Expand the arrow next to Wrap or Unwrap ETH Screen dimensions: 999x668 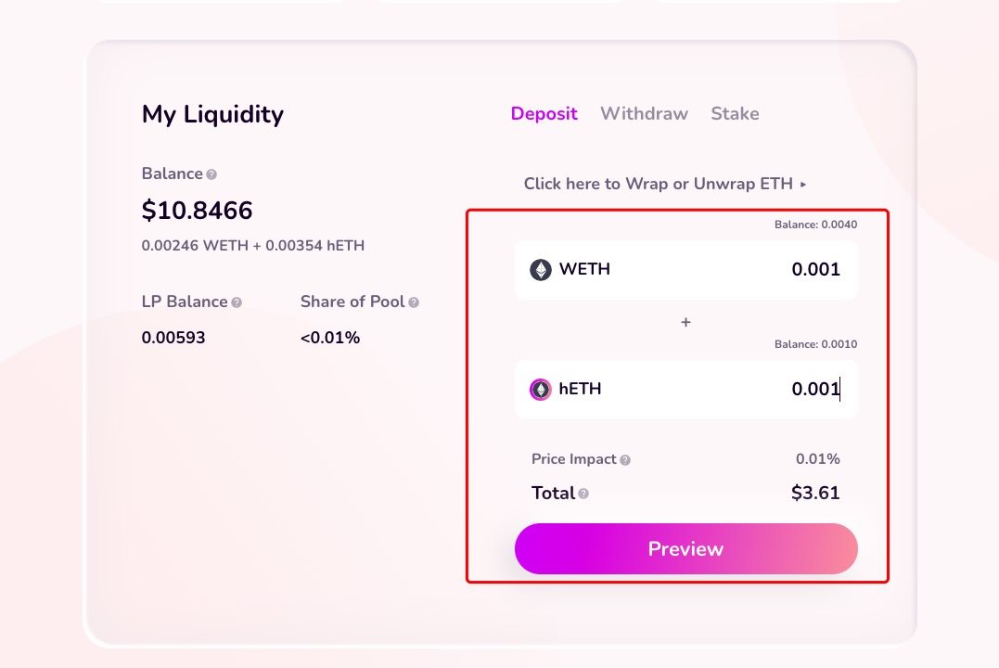pos(801,184)
